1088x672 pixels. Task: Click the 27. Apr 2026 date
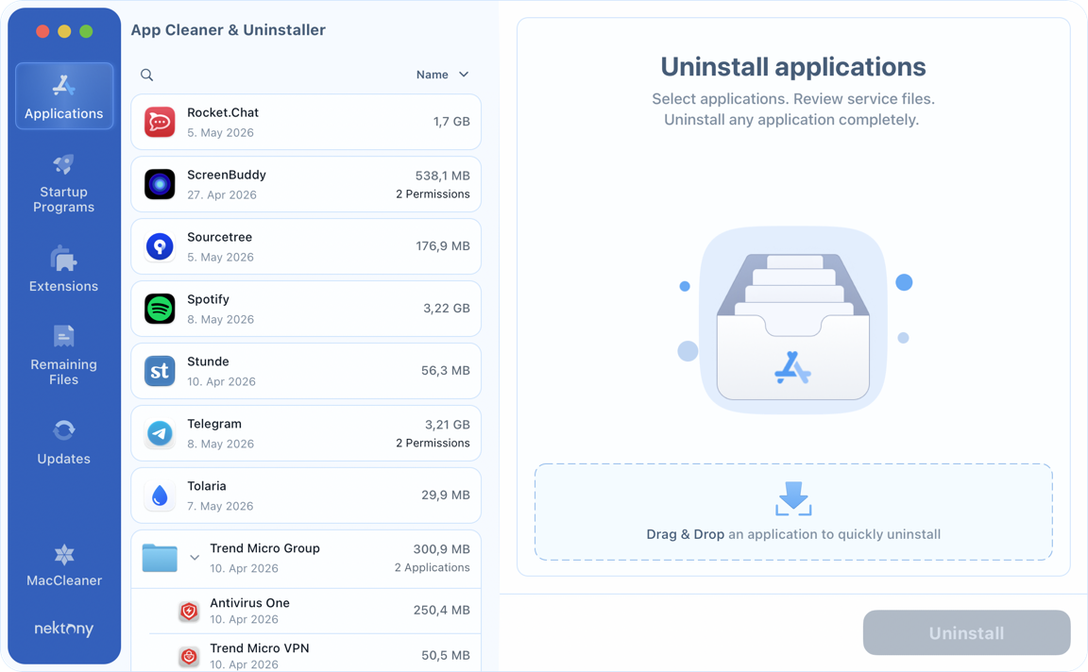(222, 194)
